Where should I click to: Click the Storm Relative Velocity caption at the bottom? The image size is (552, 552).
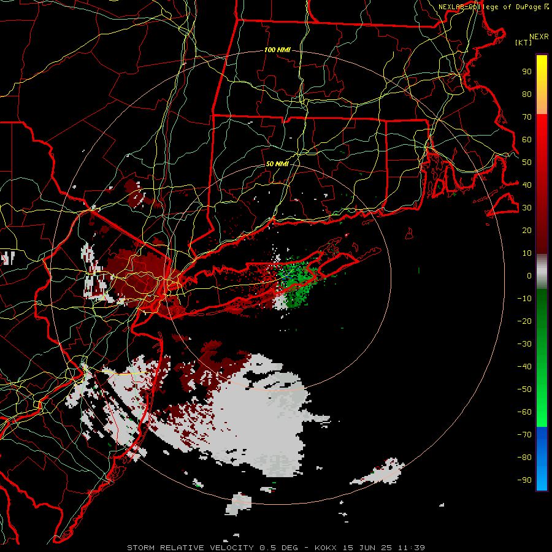click(276, 548)
